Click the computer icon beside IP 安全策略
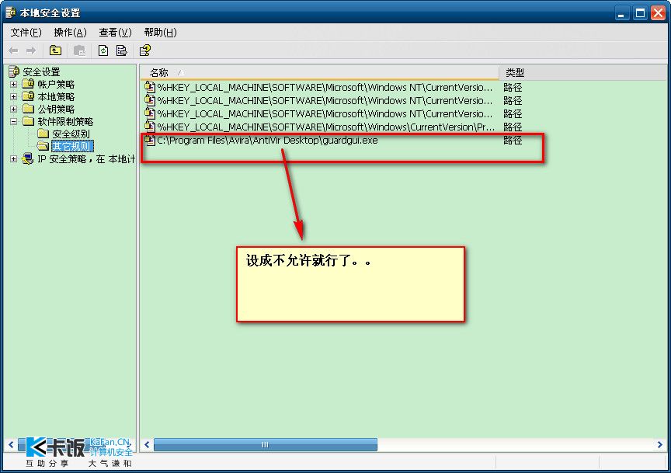The width and height of the screenshot is (671, 473). [28, 158]
